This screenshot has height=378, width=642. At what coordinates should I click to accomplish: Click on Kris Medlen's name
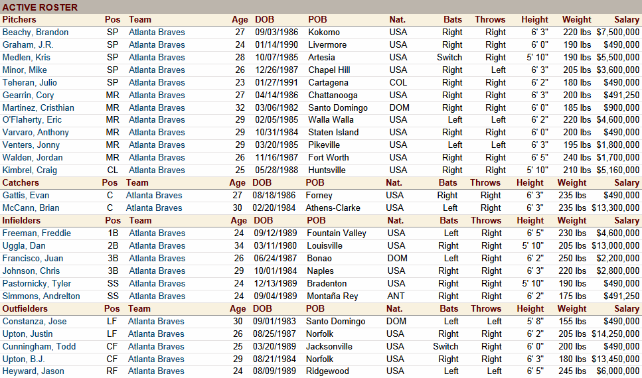pyautogui.click(x=26, y=57)
